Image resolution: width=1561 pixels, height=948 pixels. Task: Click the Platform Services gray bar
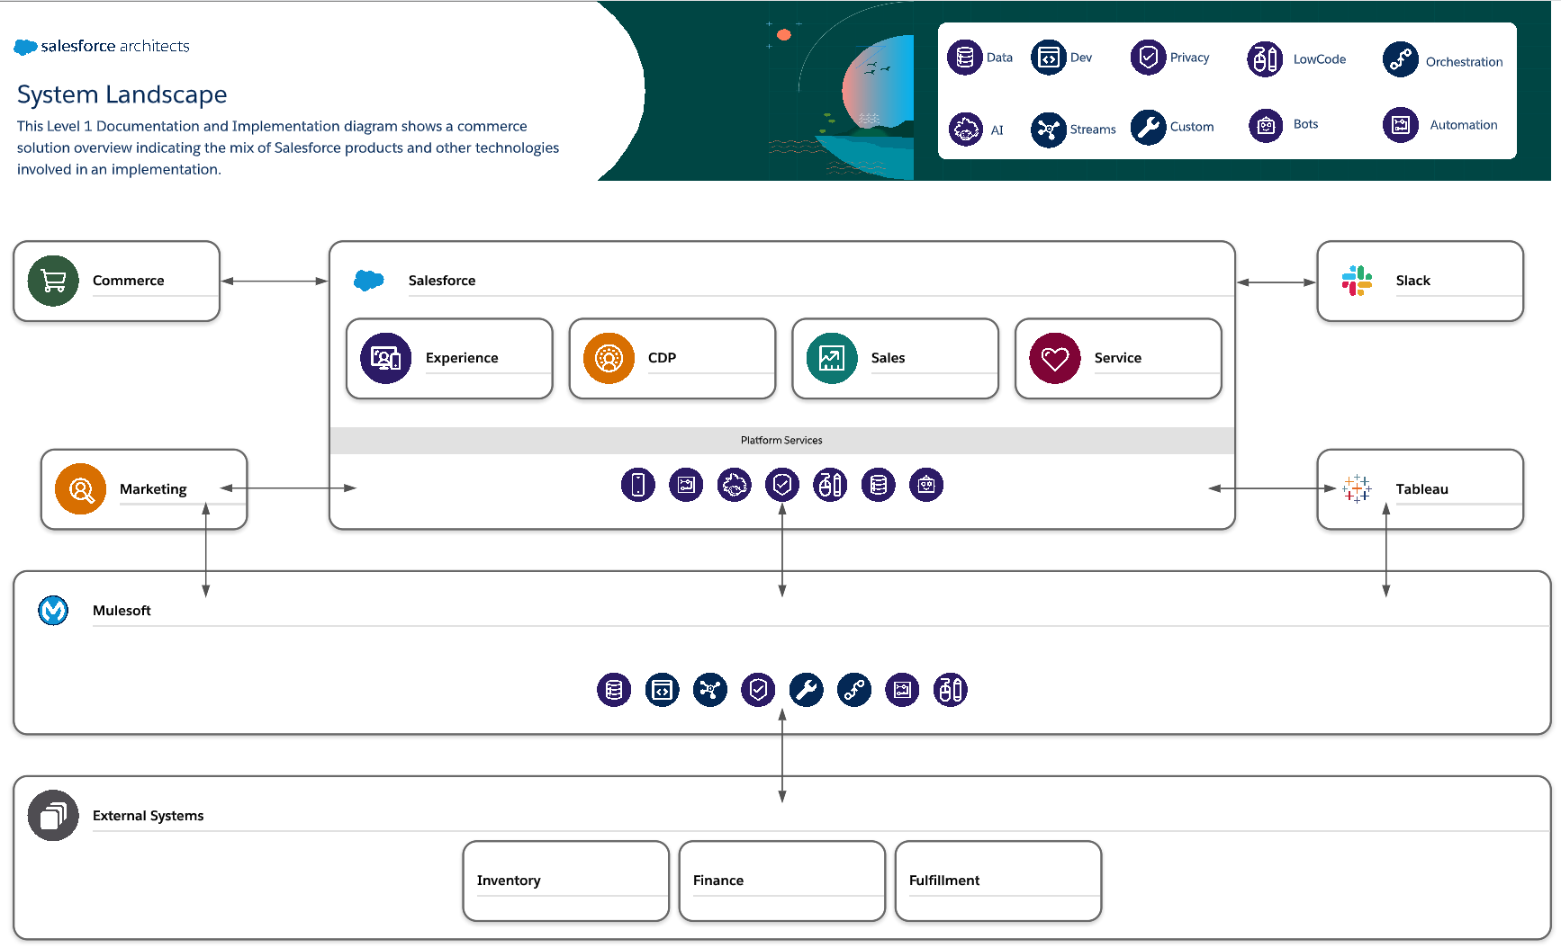coord(781,440)
